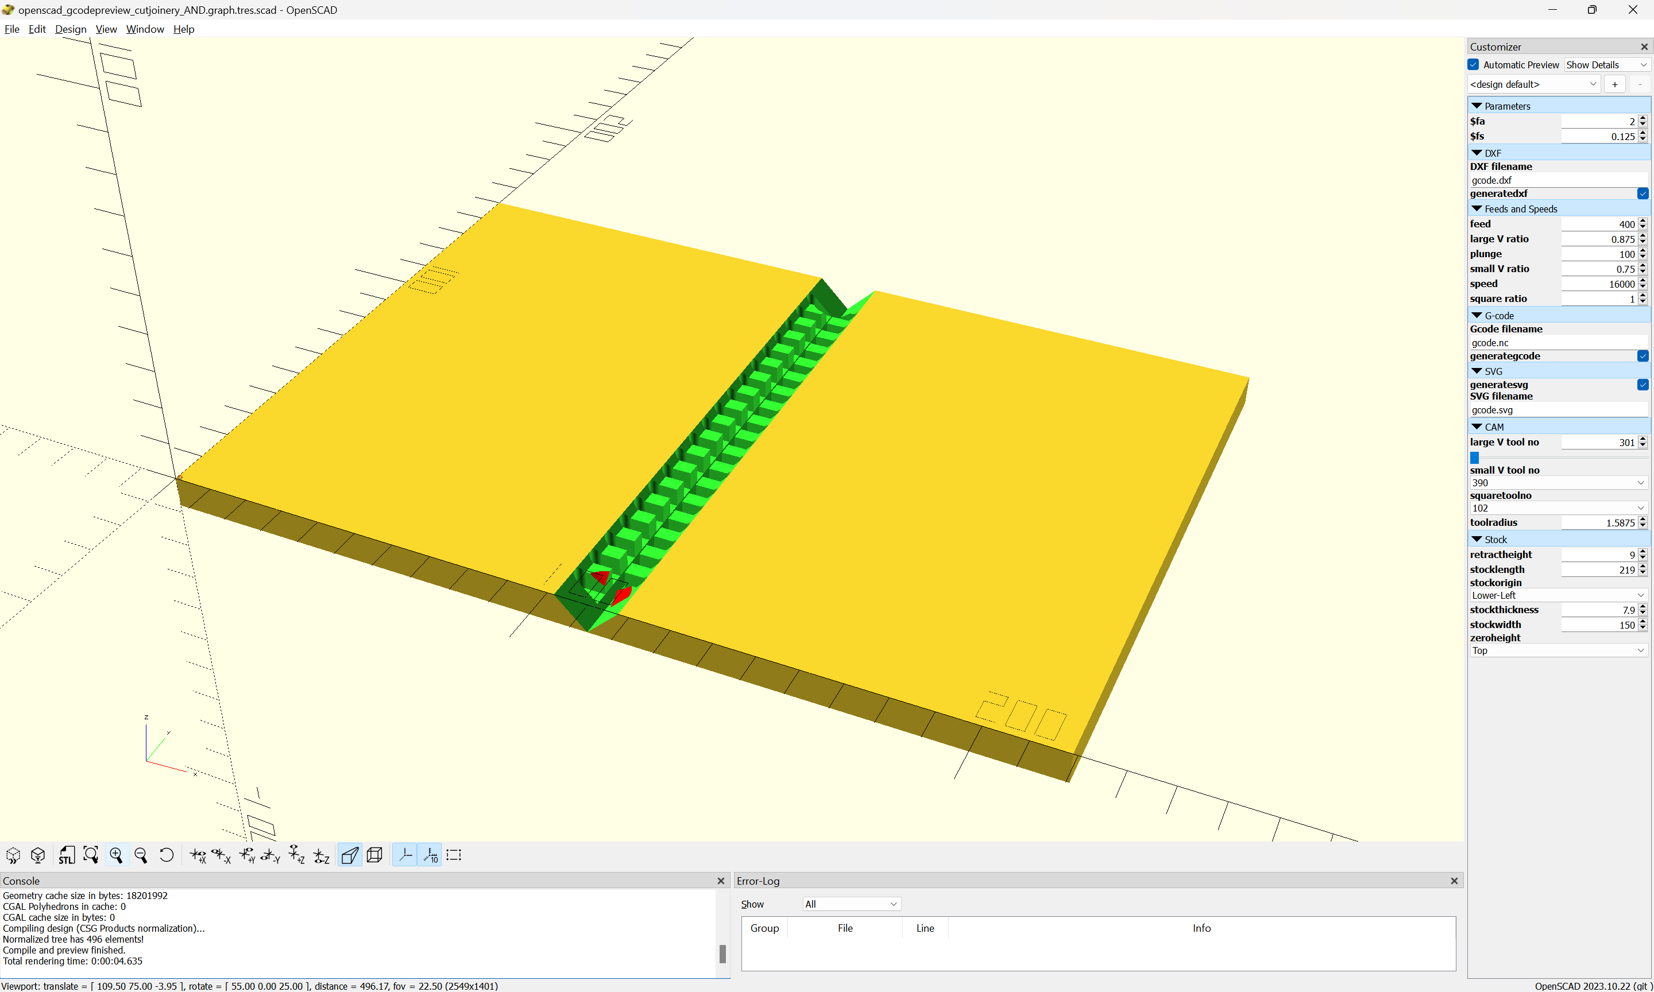This screenshot has height=992, width=1654.
Task: Open the View menu
Action: pyautogui.click(x=106, y=29)
